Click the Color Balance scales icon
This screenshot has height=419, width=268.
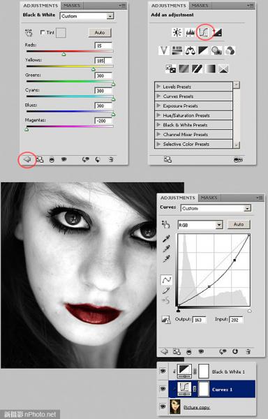[x=190, y=50]
